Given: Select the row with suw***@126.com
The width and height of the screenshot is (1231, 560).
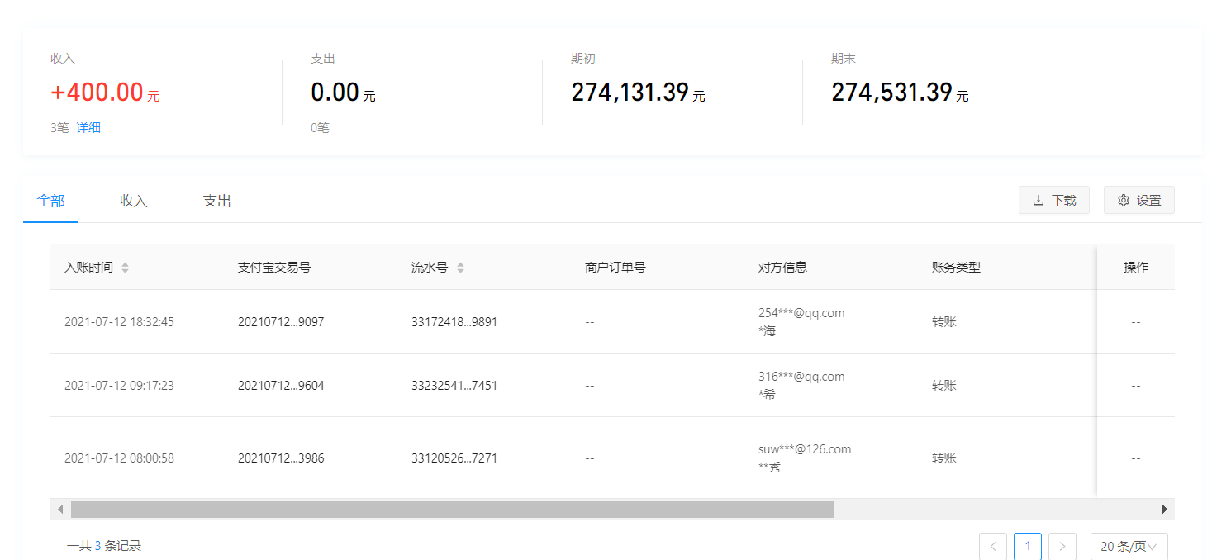Looking at the screenshot, I should (804, 449).
